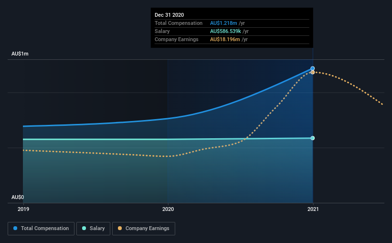Screen dimensions: 392x243
Task: Click the 2020 x-axis label
Action: [x=168, y=209]
